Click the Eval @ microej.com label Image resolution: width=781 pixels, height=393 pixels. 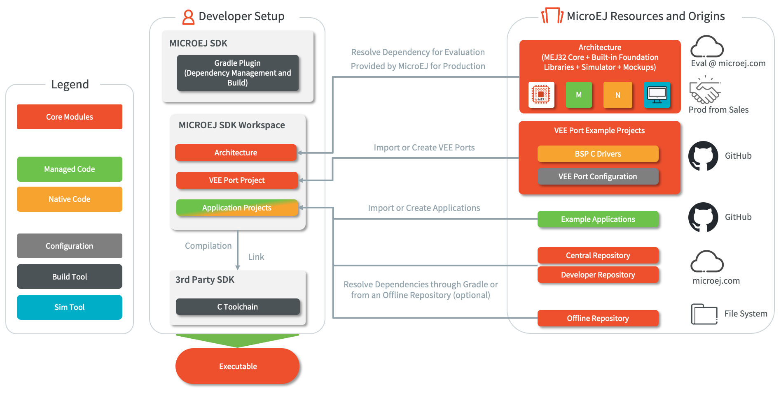728,63
